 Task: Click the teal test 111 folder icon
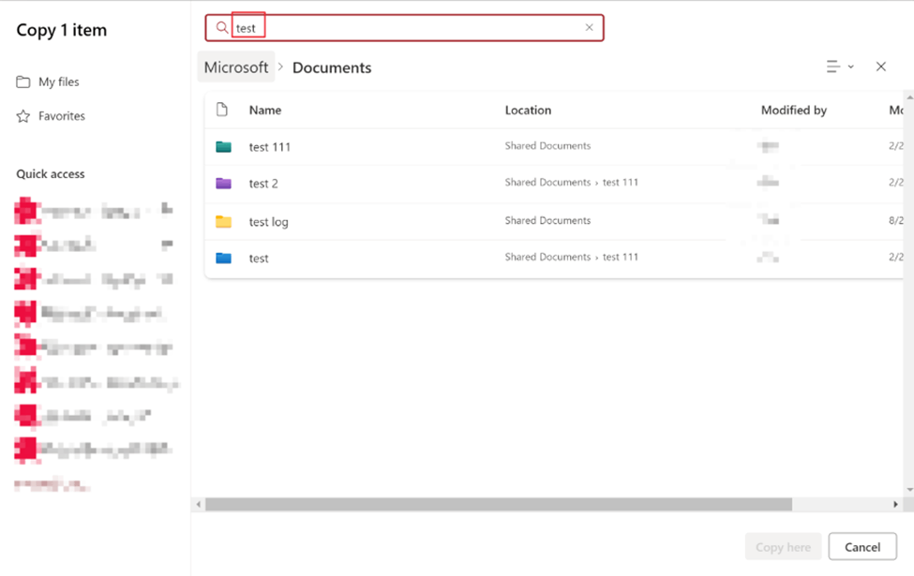pos(223,146)
